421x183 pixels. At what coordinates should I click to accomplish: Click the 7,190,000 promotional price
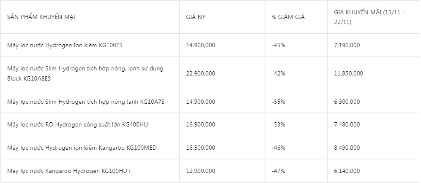(347, 45)
